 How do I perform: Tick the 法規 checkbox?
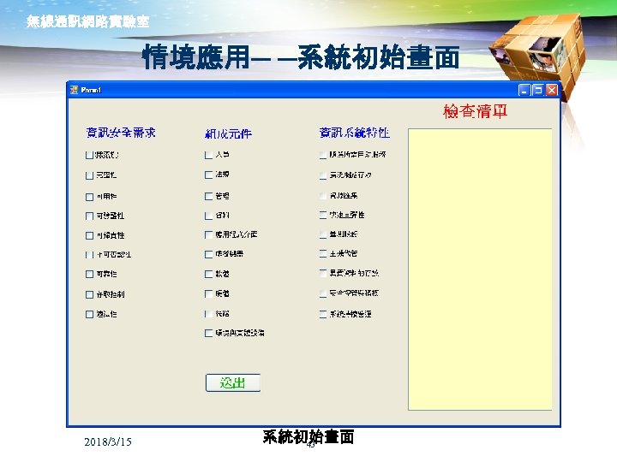[208, 175]
